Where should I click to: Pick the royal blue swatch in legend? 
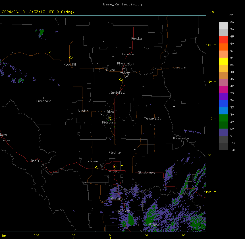point(223,104)
